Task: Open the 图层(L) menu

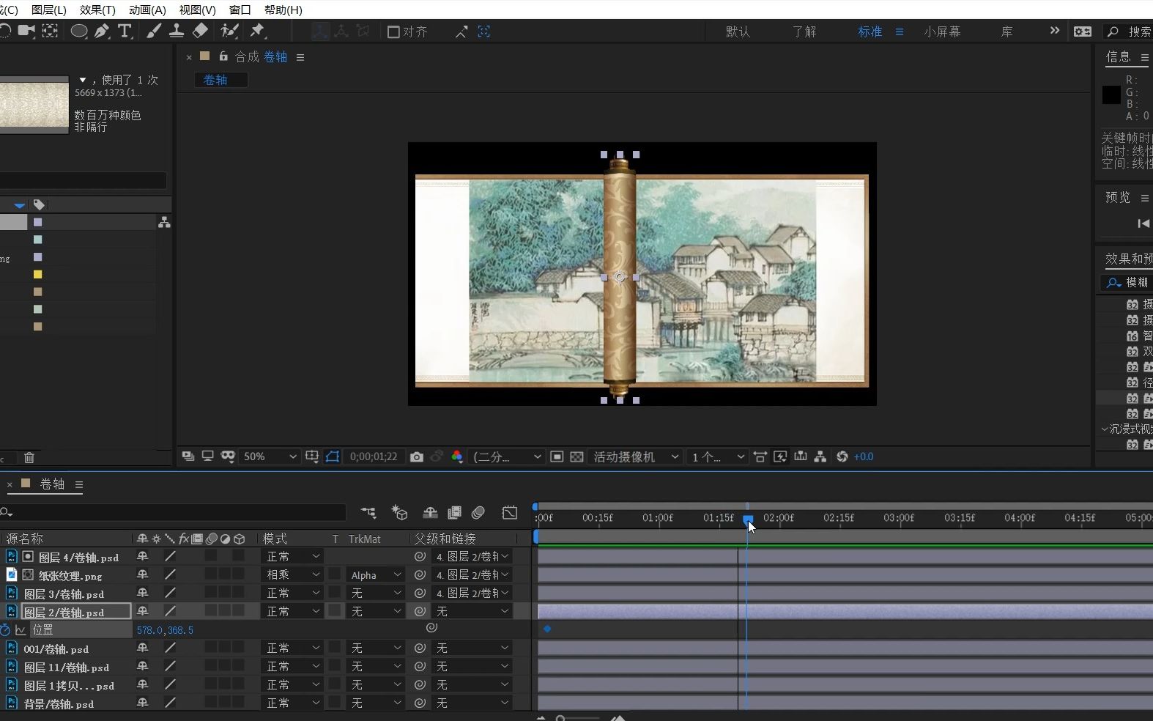Action: click(49, 10)
